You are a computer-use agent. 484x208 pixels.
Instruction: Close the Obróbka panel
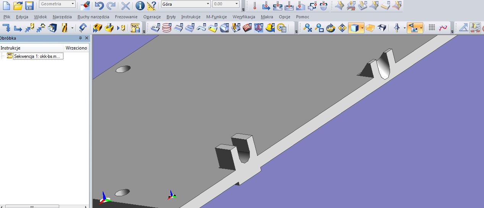87,38
